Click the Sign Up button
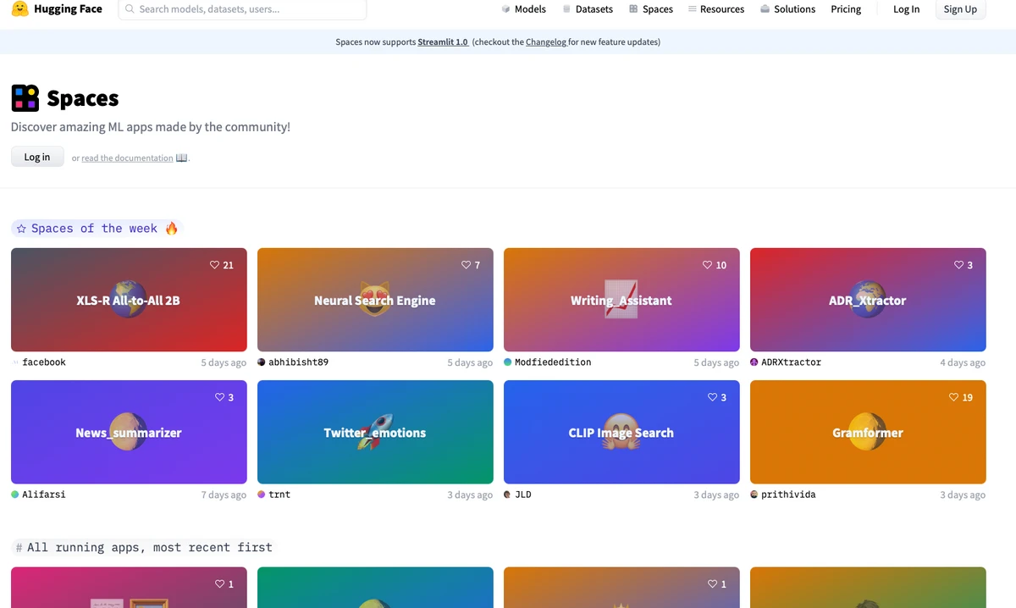The image size is (1016, 608). point(960,9)
